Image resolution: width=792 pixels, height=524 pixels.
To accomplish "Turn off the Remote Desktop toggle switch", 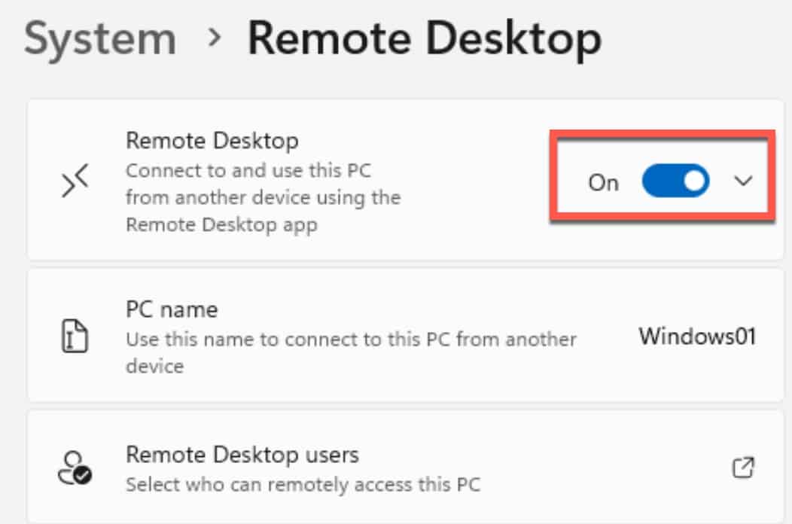I will pyautogui.click(x=675, y=181).
